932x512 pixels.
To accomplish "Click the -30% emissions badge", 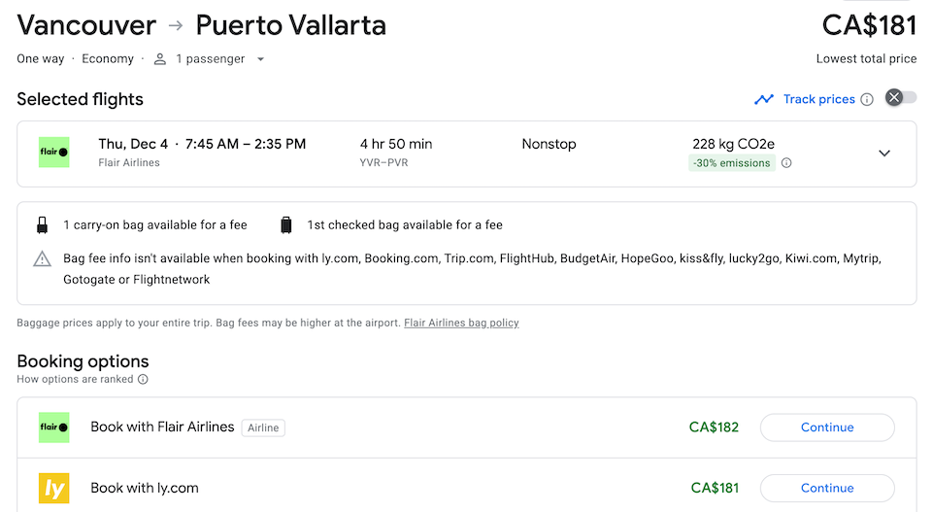I will click(x=732, y=163).
